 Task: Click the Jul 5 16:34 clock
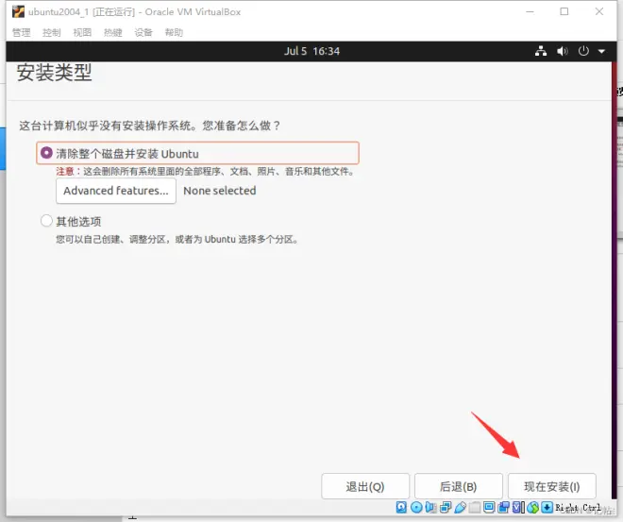311,51
